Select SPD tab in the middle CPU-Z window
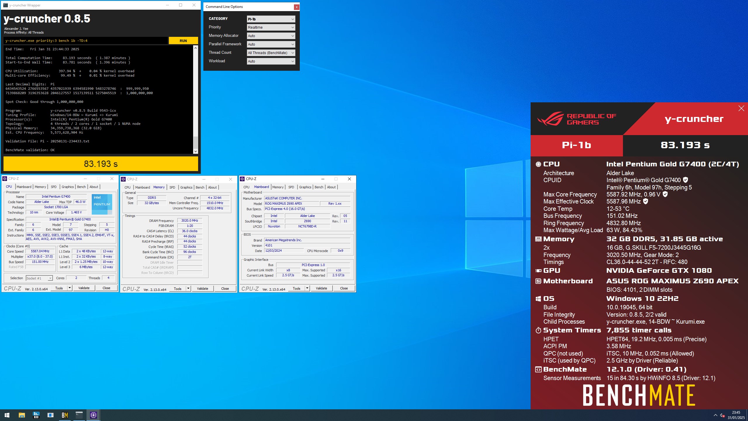 172,187
